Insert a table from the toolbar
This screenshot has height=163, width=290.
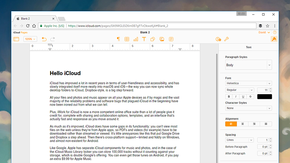[x=127, y=39]
